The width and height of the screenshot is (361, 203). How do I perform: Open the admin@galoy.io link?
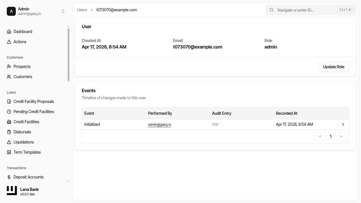(x=160, y=124)
